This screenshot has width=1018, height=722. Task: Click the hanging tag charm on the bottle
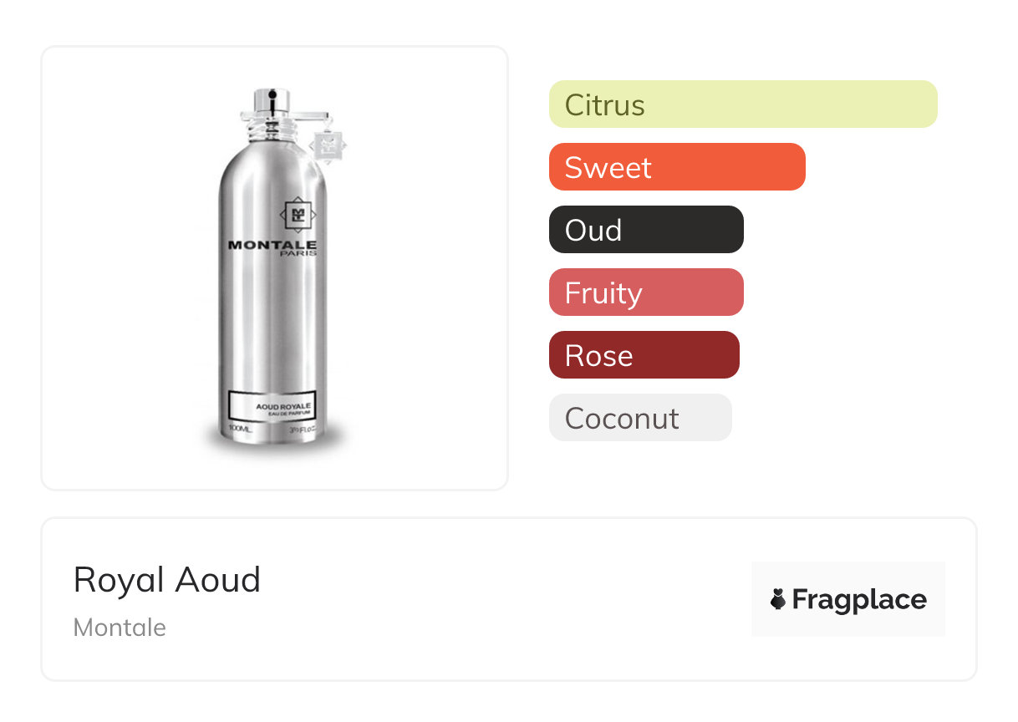327,146
